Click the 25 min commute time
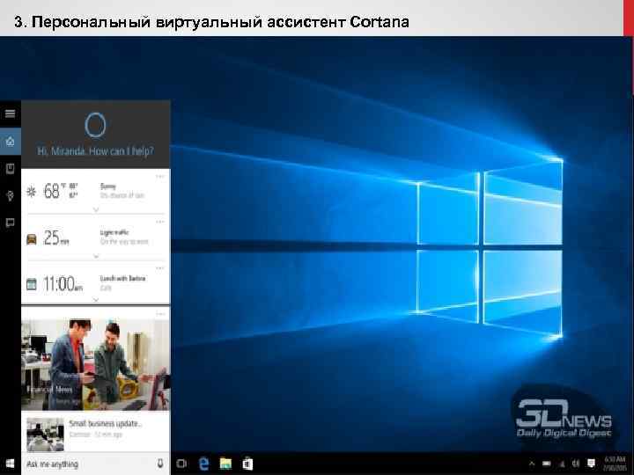Screen dimensions: 634x475 click(56, 238)
